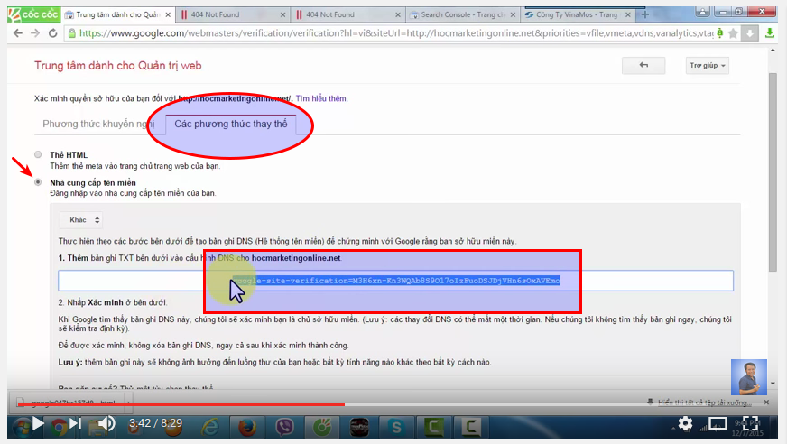This screenshot has height=444, width=787.
Task: Click the Skype taskbar icon
Action: 396,427
